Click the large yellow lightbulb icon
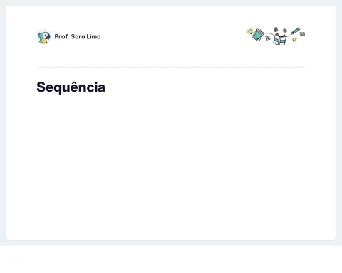This screenshot has width=342, height=273. point(250,31)
